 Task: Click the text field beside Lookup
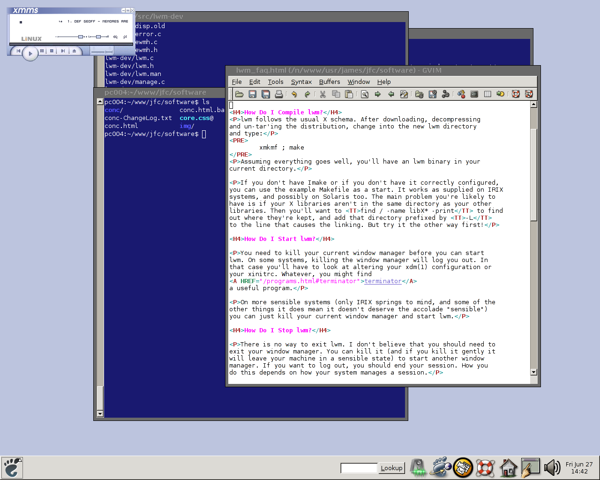[x=359, y=468]
